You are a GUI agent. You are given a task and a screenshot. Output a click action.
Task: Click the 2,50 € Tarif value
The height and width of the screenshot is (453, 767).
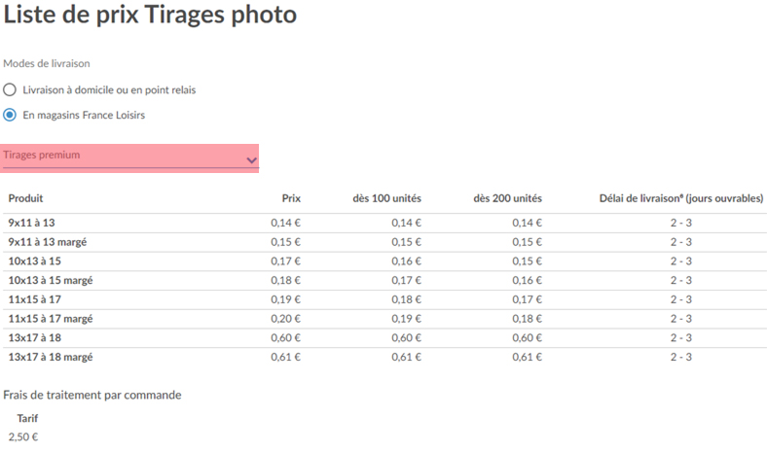(23, 436)
